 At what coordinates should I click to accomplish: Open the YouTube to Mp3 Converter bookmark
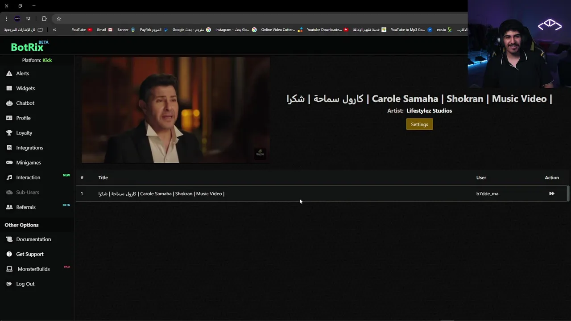411,30
